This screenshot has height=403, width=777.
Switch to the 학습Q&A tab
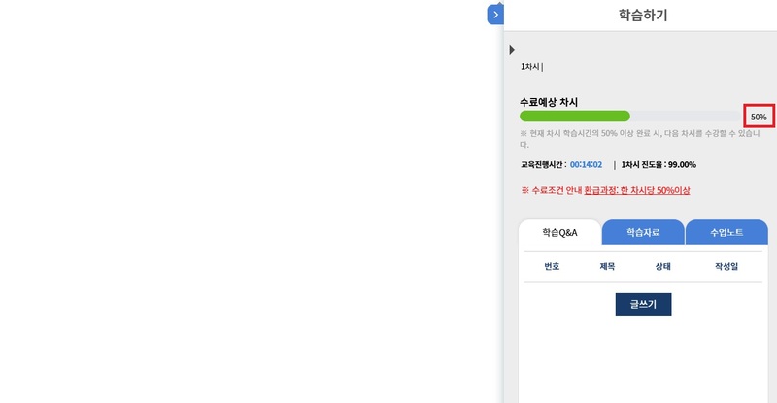click(x=560, y=233)
